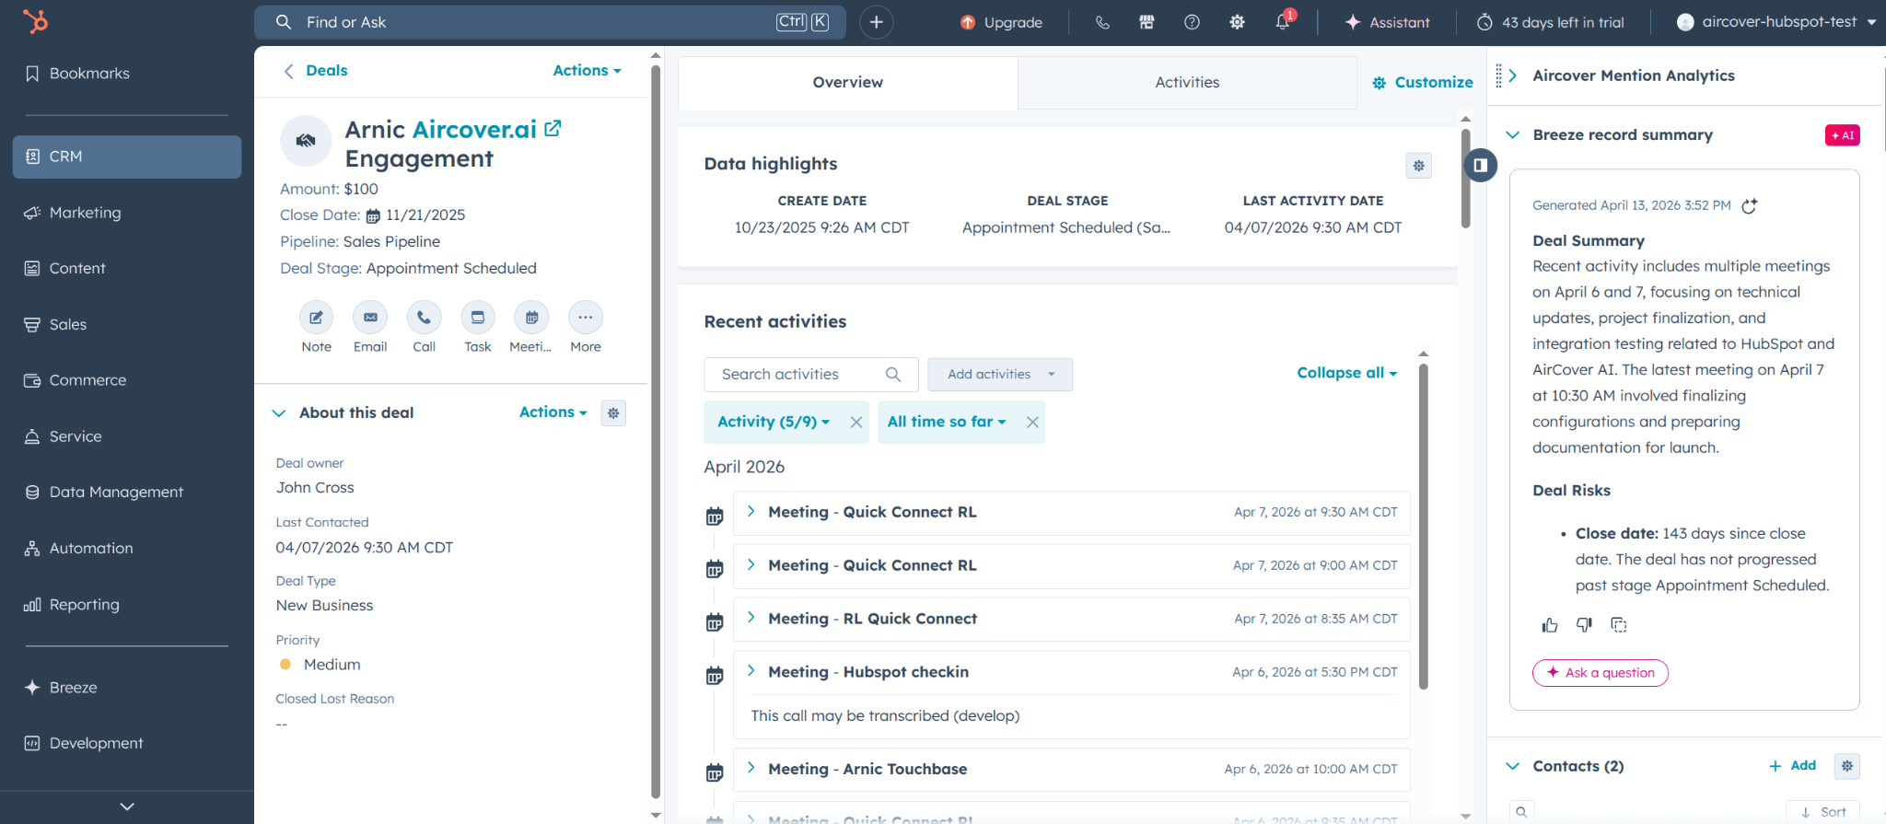
Task: Click Ask a question button
Action: click(x=1601, y=673)
